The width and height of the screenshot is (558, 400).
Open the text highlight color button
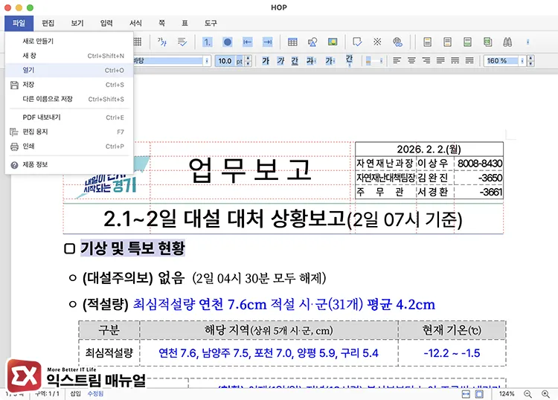click(x=350, y=60)
